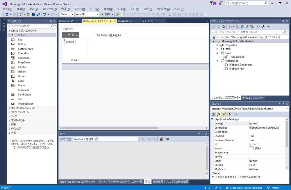Viewport: 291px width, 190px height.
Task: Click the Properties panel vertical scrollbar
Action: (x=287, y=134)
